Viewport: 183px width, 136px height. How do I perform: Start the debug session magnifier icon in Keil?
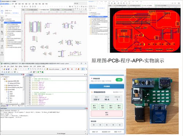click(x=68, y=69)
